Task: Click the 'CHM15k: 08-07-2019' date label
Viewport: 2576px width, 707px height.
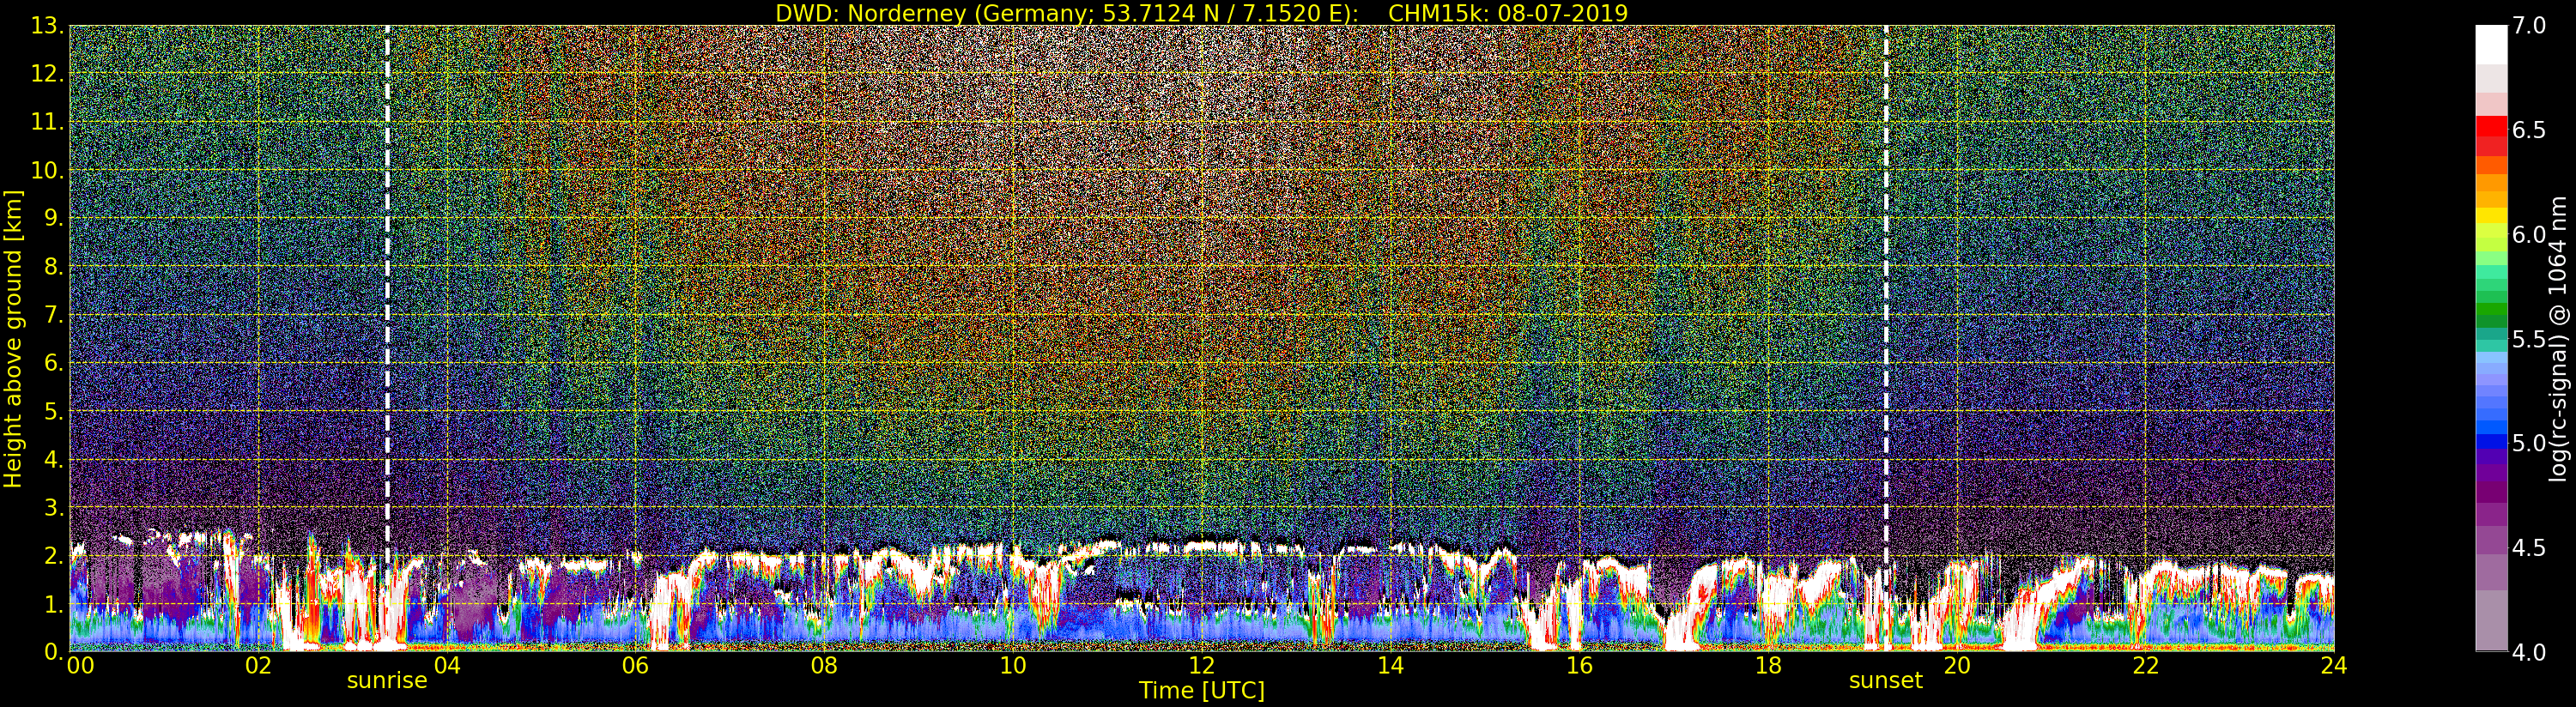Action: point(1508,13)
